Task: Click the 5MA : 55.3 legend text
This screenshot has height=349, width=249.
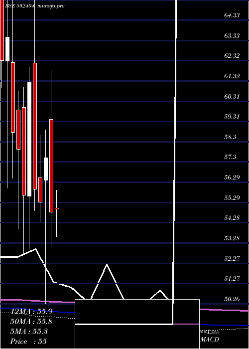Action: tap(29, 332)
